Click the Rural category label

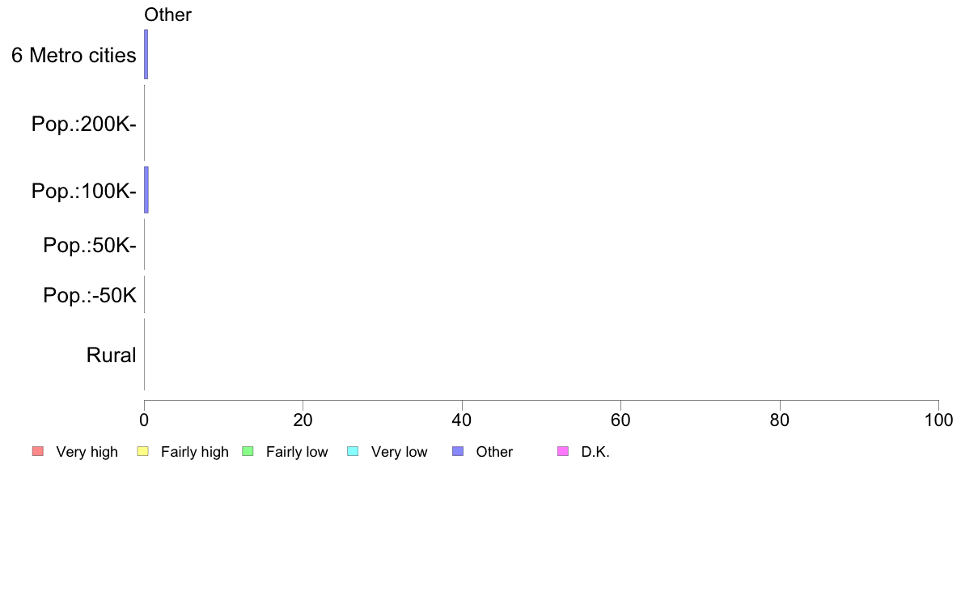pyautogui.click(x=111, y=355)
